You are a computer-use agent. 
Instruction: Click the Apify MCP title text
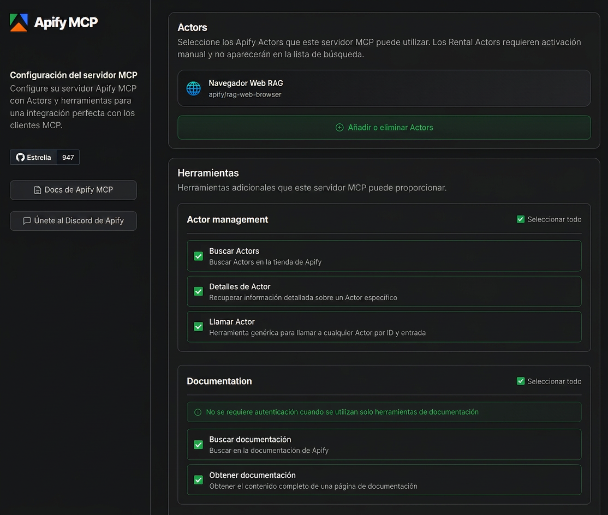coord(66,22)
